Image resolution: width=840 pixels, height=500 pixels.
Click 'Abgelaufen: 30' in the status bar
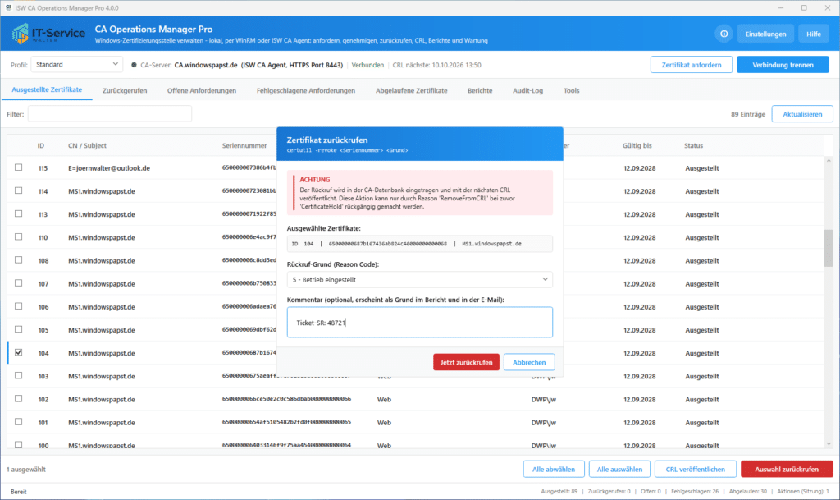(x=748, y=492)
